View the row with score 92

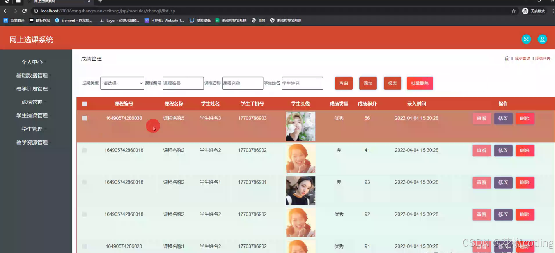(x=482, y=214)
